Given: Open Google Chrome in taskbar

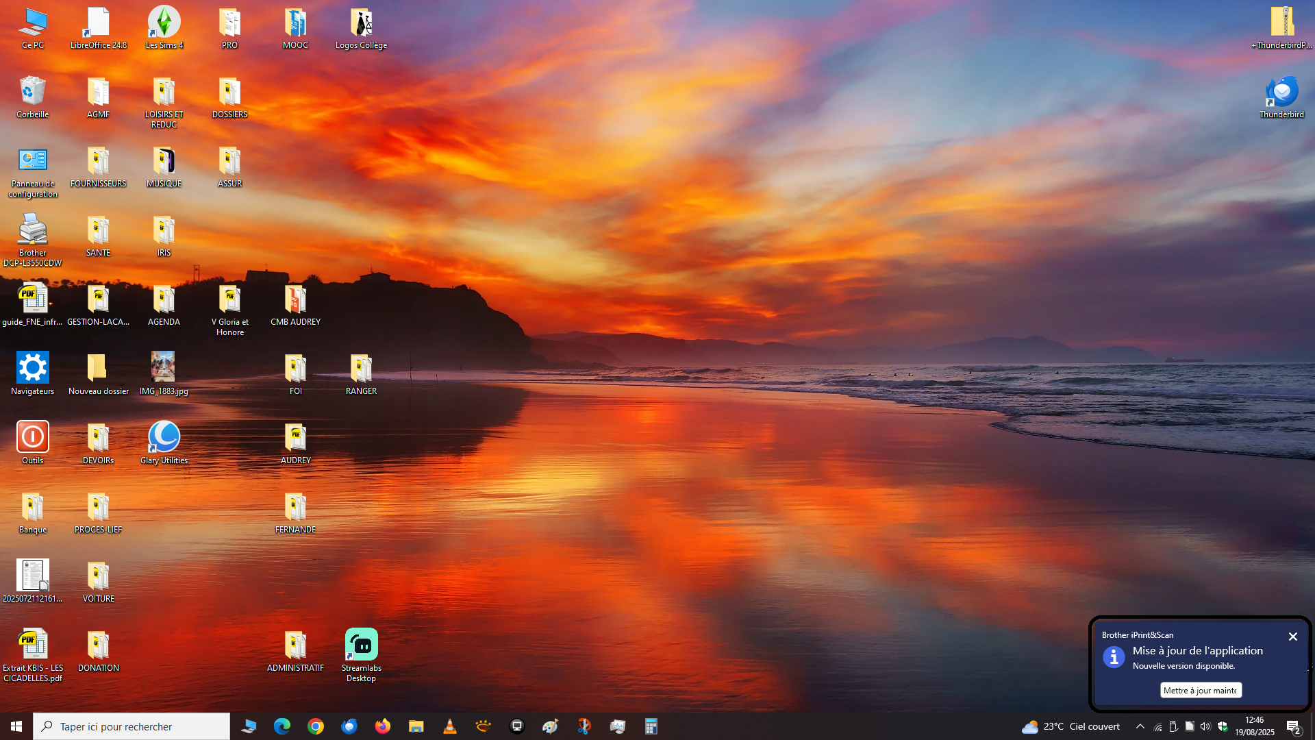Looking at the screenshot, I should [316, 726].
